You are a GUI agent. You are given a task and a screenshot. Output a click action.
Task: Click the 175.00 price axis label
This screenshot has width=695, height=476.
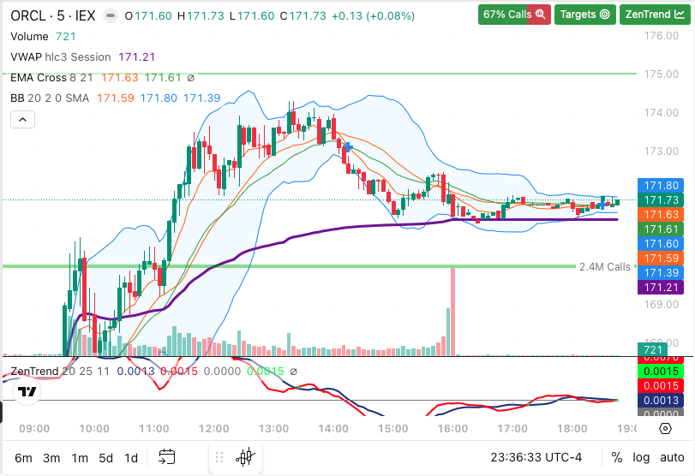tap(661, 74)
